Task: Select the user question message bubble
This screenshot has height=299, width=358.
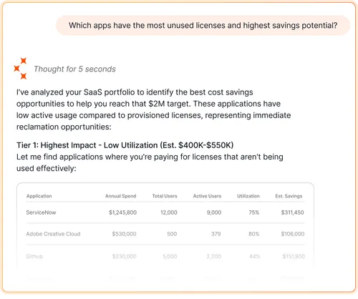Action: click(x=203, y=26)
